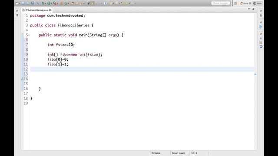Click 'int[] fibo=new int[fsize];' line
The height and width of the screenshot is (156, 278).
75,55
